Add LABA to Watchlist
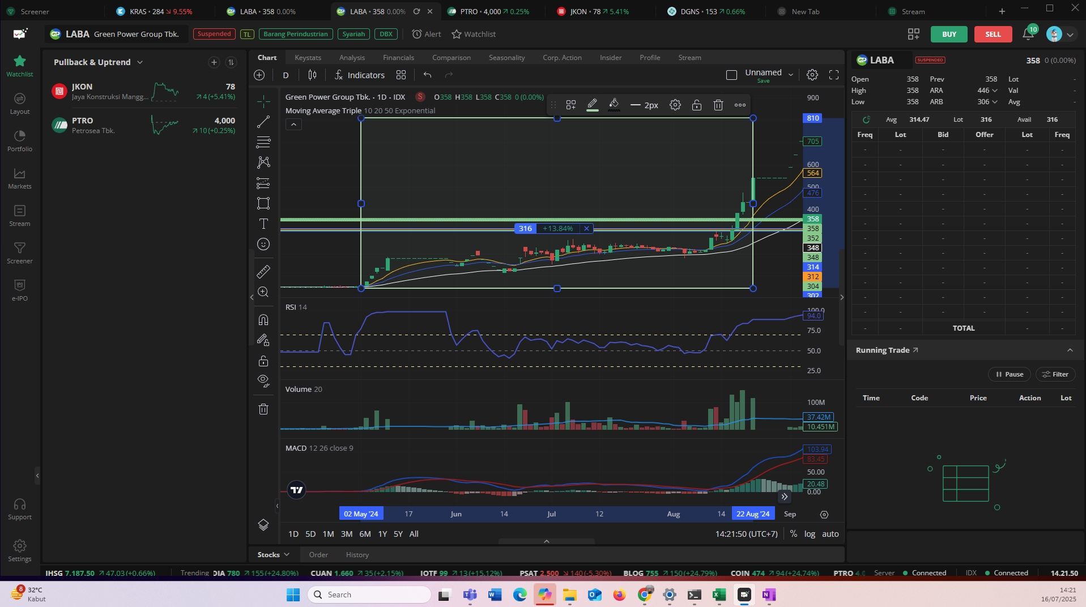 pyautogui.click(x=474, y=34)
